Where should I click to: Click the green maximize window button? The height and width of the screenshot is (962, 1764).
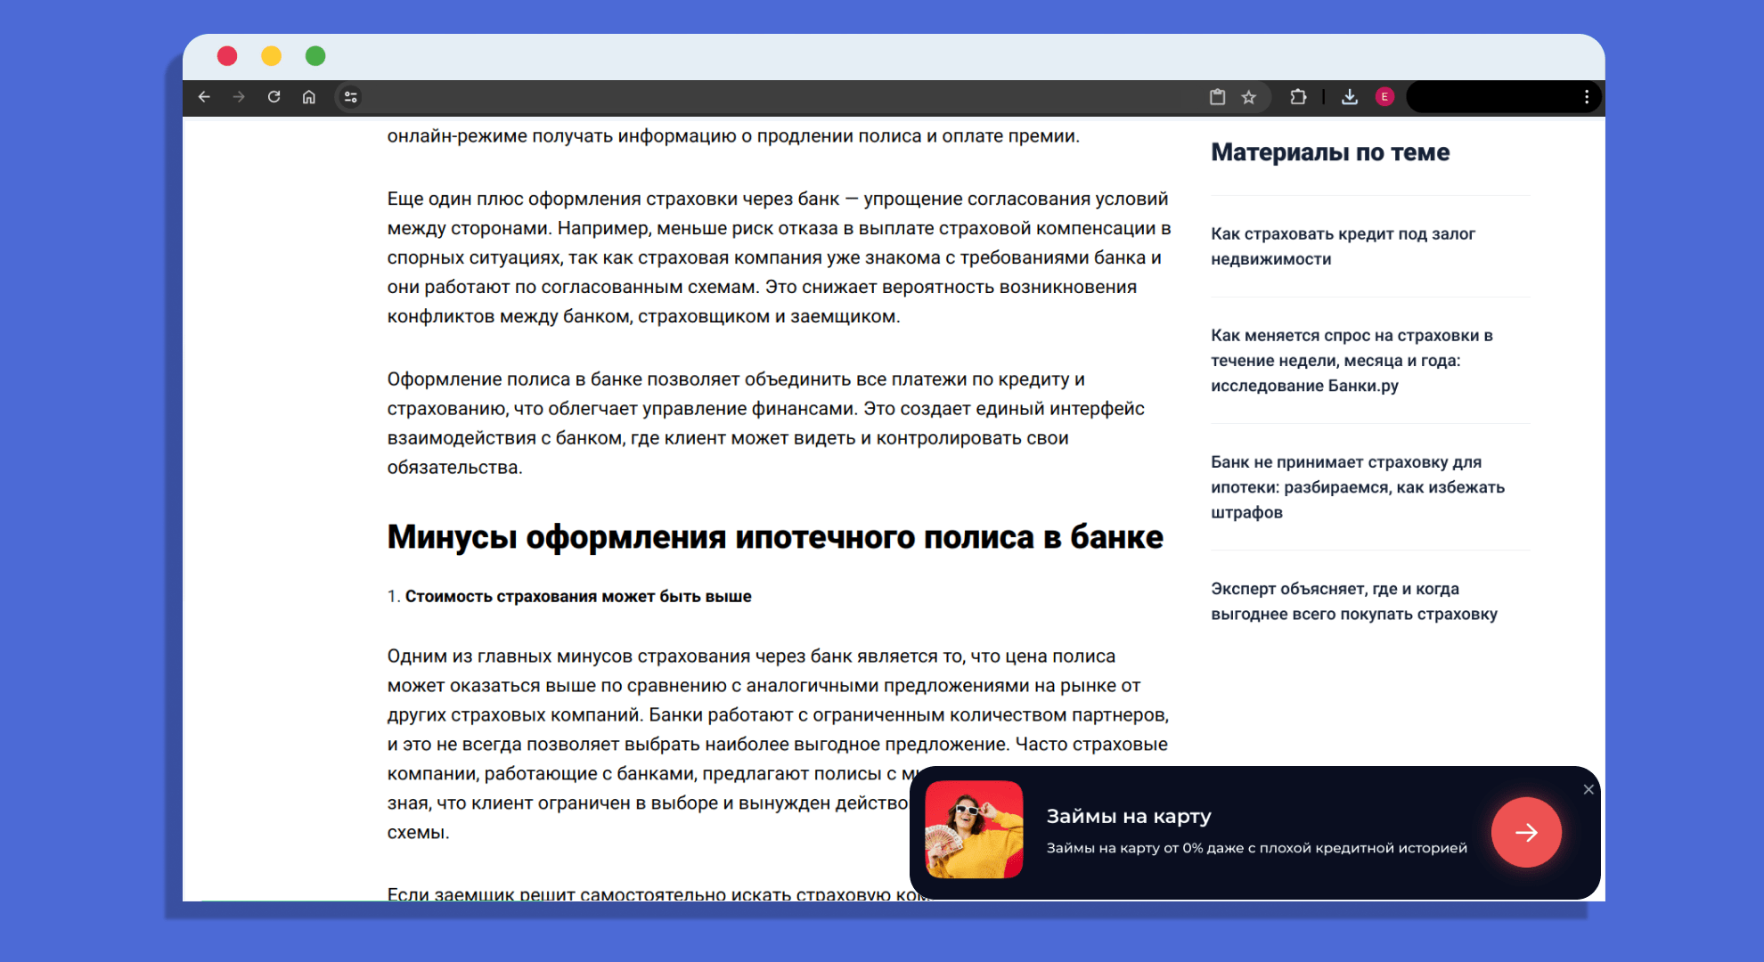pos(315,56)
